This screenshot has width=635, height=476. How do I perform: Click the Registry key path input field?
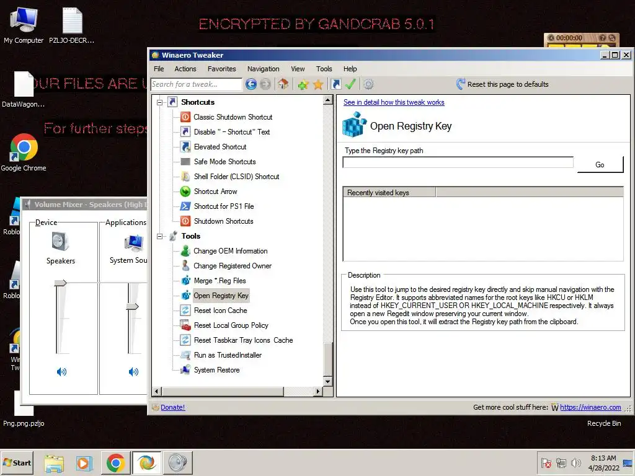[458, 162]
